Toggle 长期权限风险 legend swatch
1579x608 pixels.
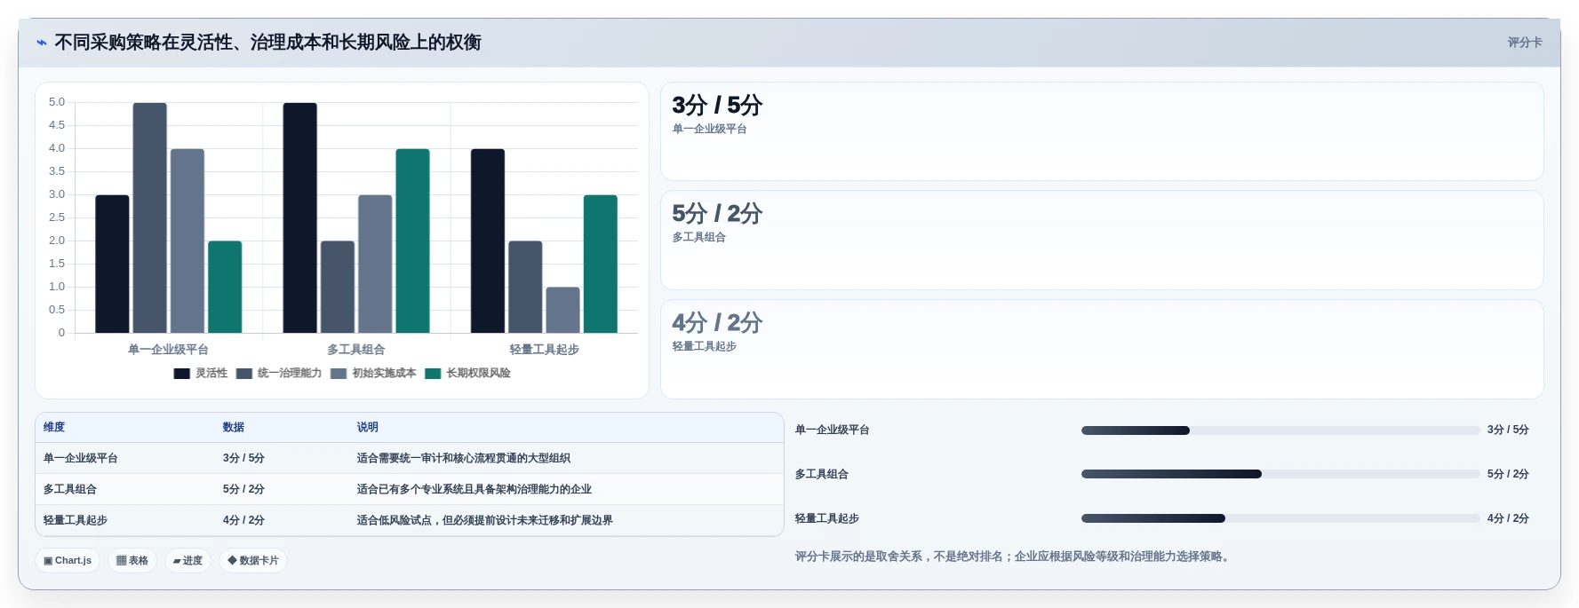click(433, 374)
